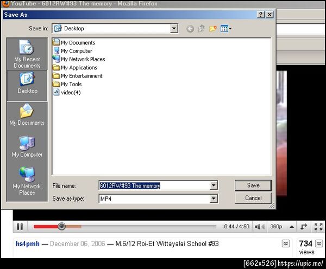
Task: Click the dialog Help question mark button
Action: point(261,15)
